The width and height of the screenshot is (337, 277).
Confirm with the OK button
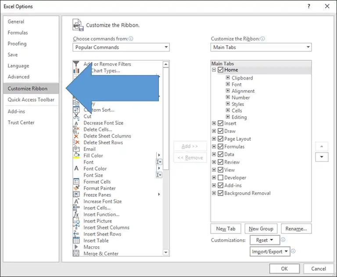click(x=284, y=269)
